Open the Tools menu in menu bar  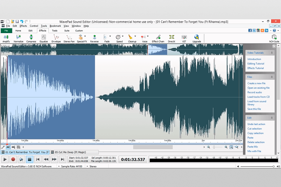(x=44, y=26)
